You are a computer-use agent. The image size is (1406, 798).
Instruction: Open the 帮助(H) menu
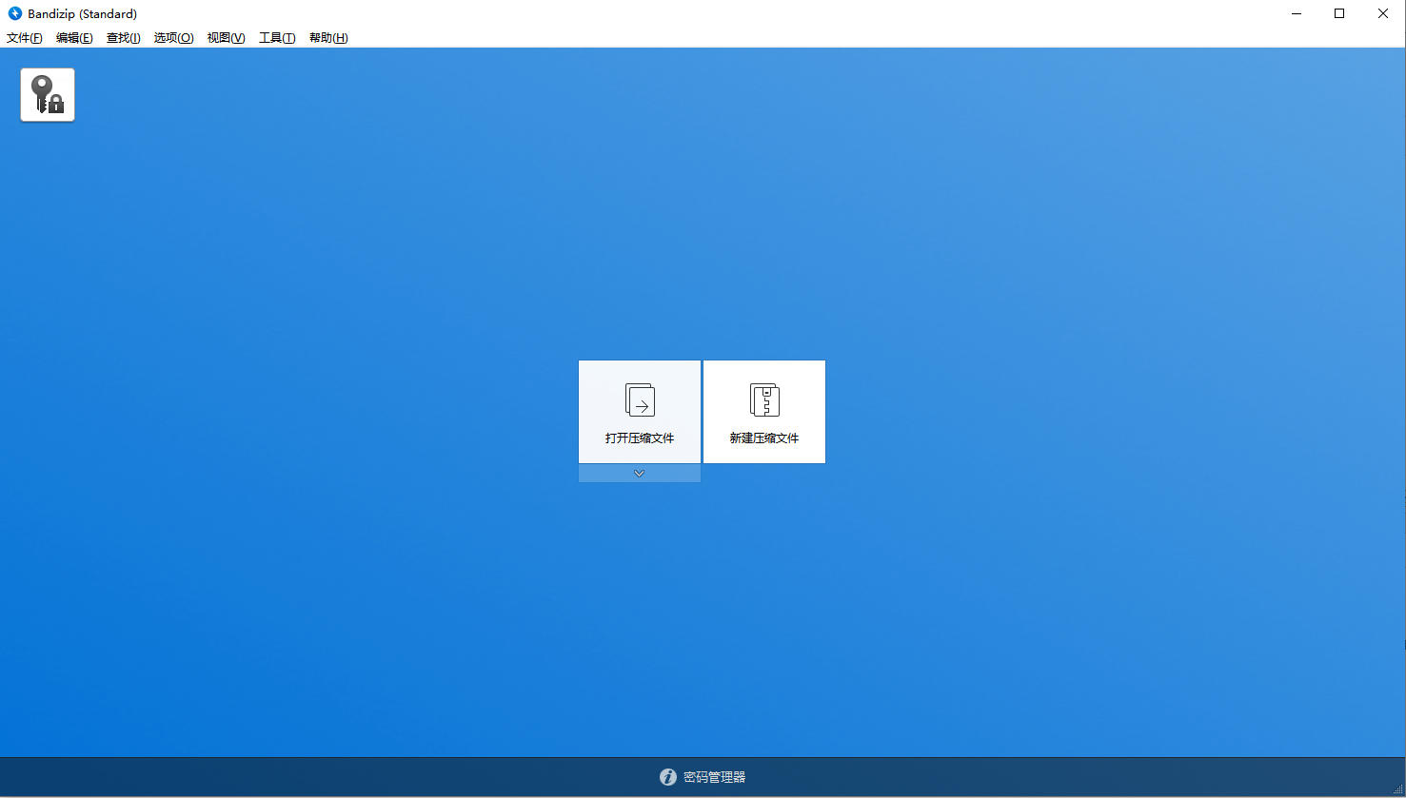click(328, 38)
